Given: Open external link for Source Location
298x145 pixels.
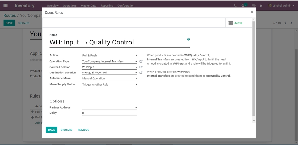Looking at the screenshot, I should [141, 67].
